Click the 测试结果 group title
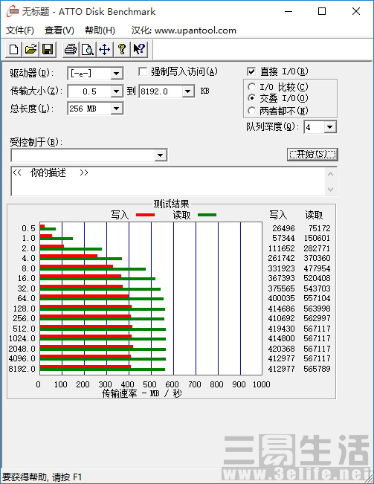374x484 pixels. coord(171,204)
